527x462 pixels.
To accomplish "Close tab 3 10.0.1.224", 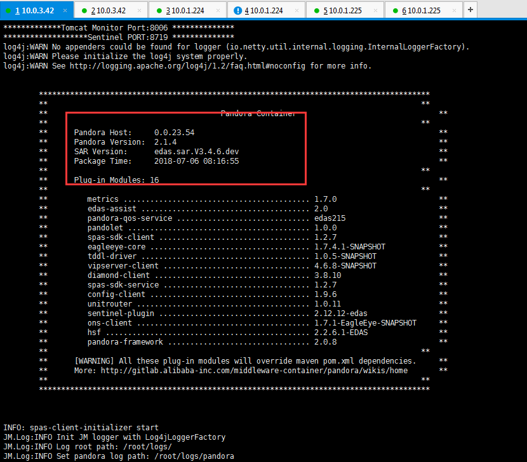I will pos(218,10).
